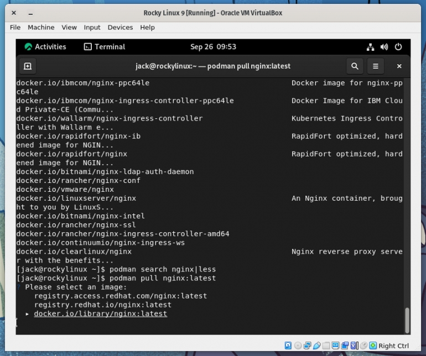426x356 pixels.
Task: Click the Right Ctrl host key label
Action: point(393,345)
